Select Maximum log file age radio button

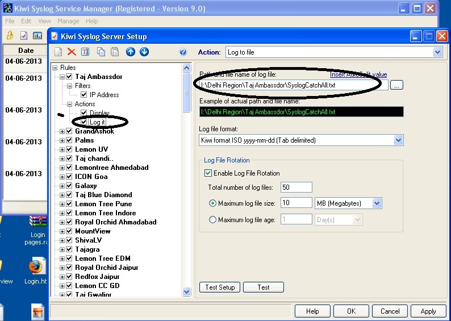[x=212, y=220]
